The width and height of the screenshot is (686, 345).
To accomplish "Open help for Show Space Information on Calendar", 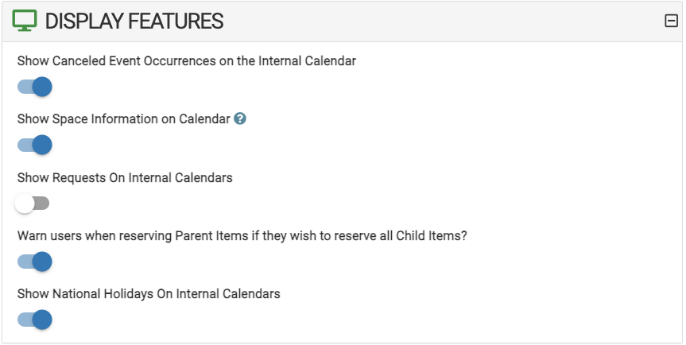I will (x=240, y=118).
